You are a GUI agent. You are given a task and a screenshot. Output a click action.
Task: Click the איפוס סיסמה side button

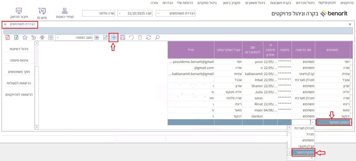click(19, 60)
